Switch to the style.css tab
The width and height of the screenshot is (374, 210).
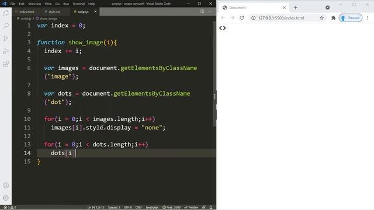53,12
